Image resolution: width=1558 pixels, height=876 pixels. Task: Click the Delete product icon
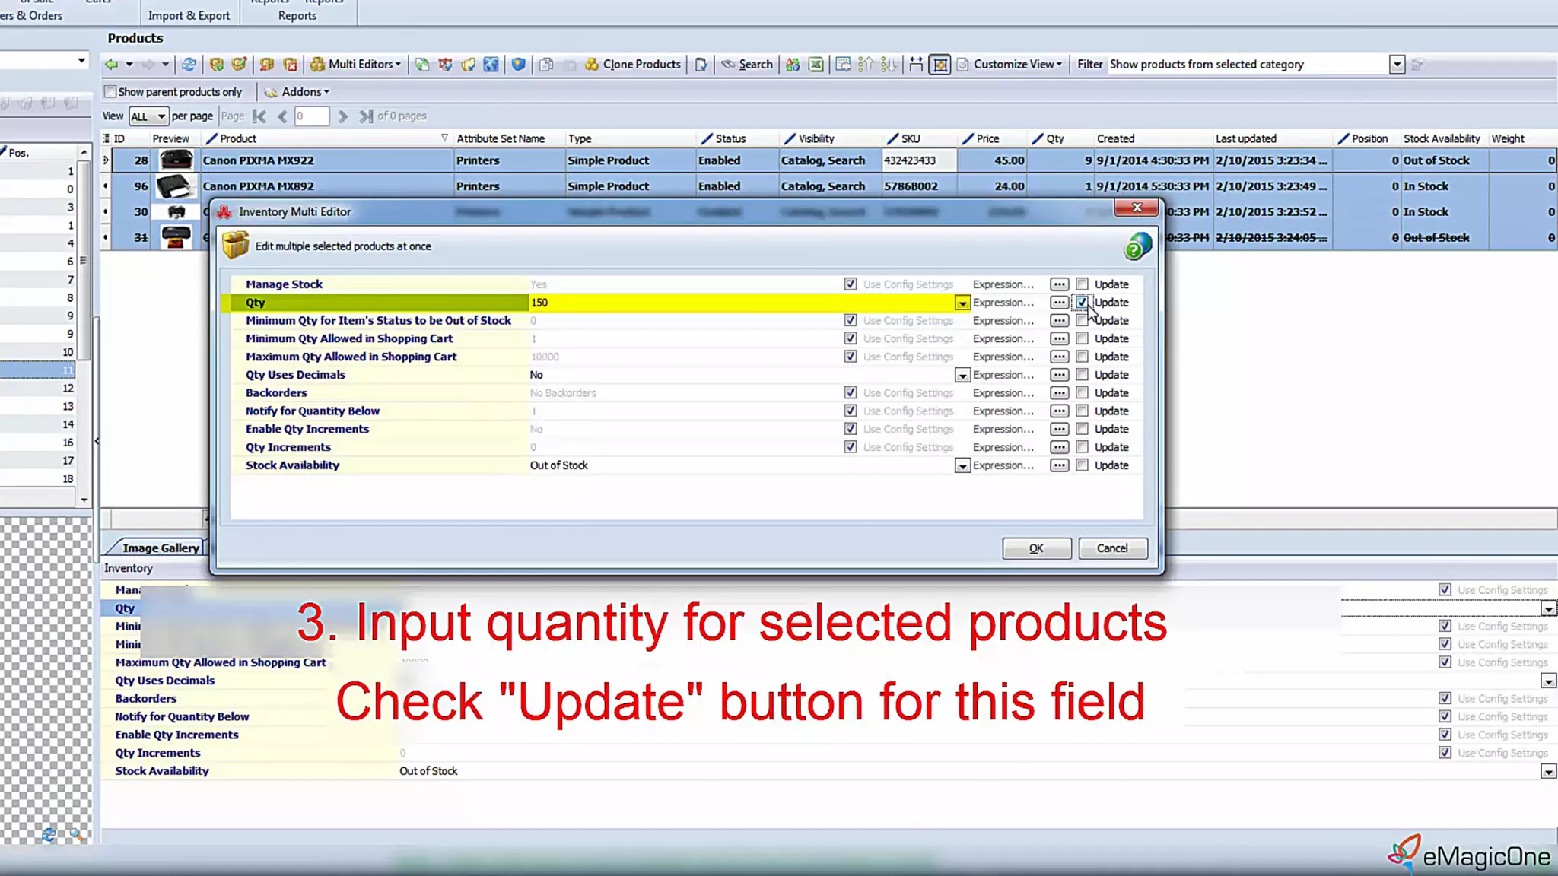pos(290,65)
